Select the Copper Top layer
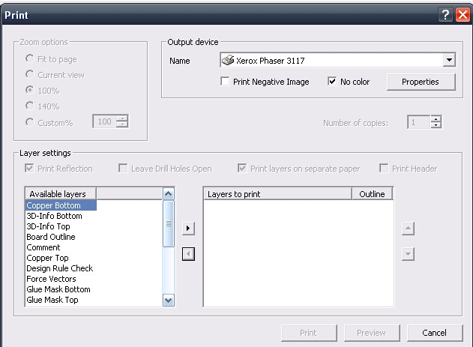473x347 pixels. pyautogui.click(x=47, y=258)
